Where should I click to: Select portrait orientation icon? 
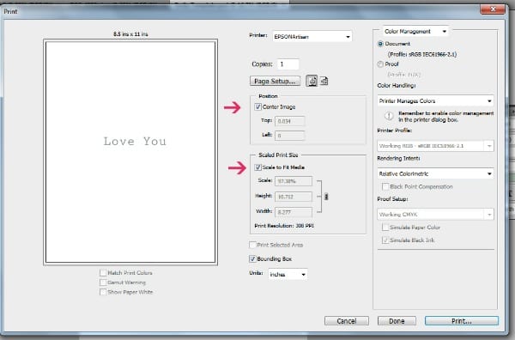coord(312,81)
